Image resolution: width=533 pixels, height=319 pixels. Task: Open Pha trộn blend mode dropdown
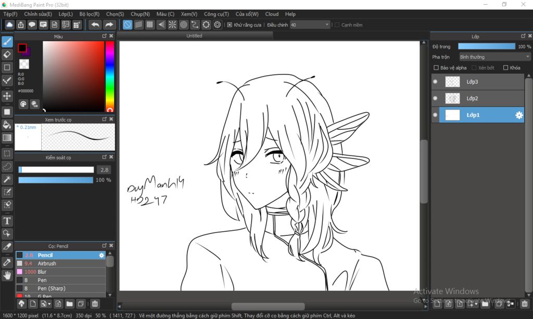coord(494,57)
